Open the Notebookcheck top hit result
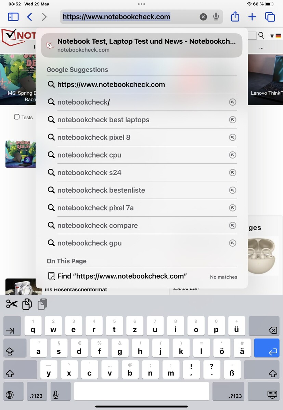Viewport: 283px width, 410px height. pyautogui.click(x=142, y=45)
